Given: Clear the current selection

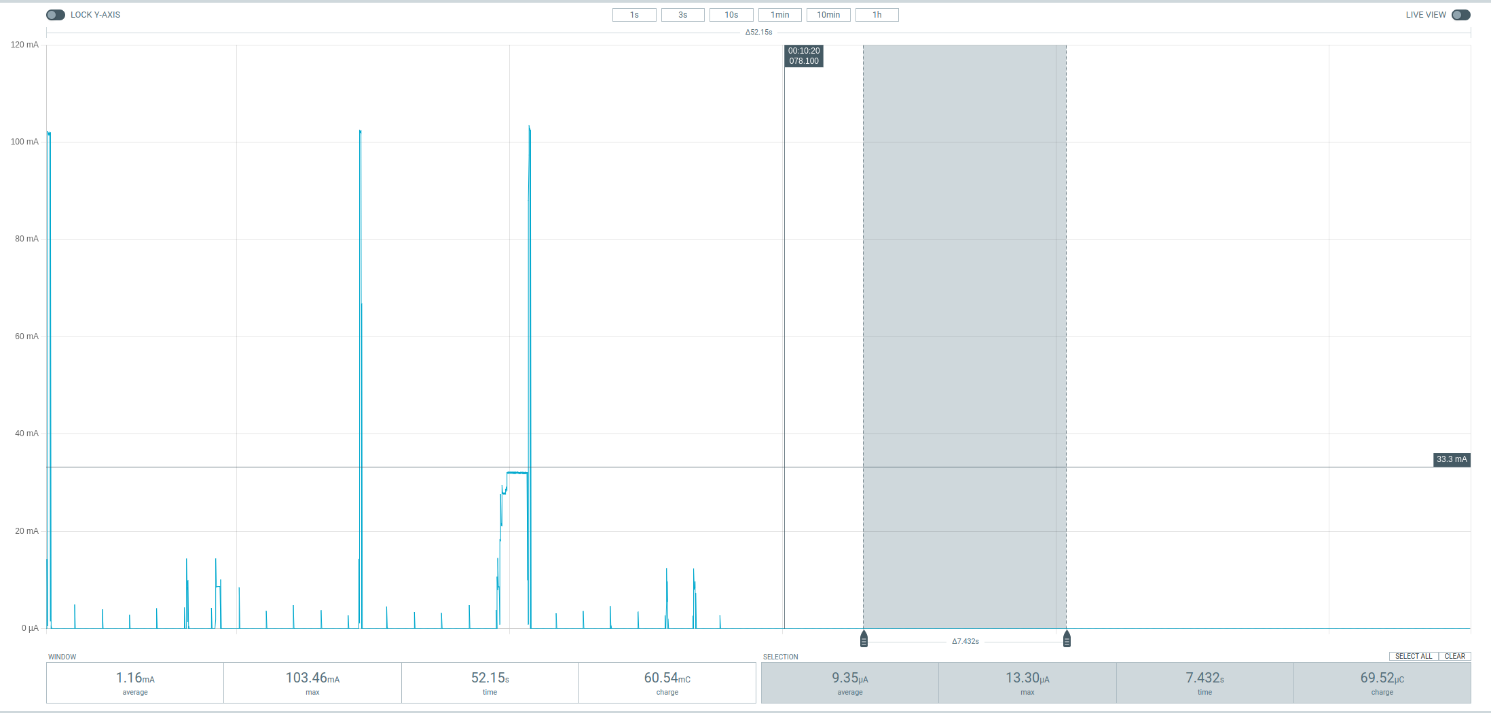Looking at the screenshot, I should click(x=1454, y=656).
